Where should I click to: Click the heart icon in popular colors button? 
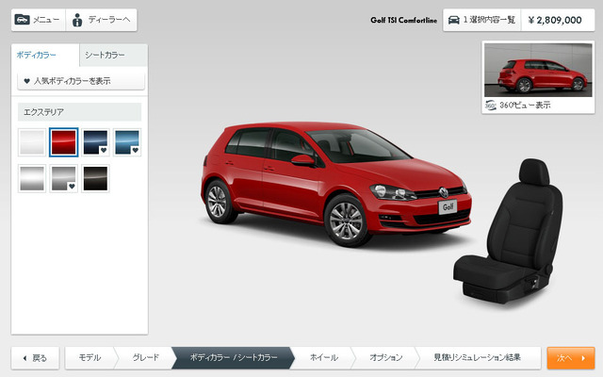click(x=26, y=81)
